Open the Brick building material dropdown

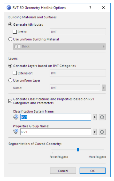pos(59,47)
